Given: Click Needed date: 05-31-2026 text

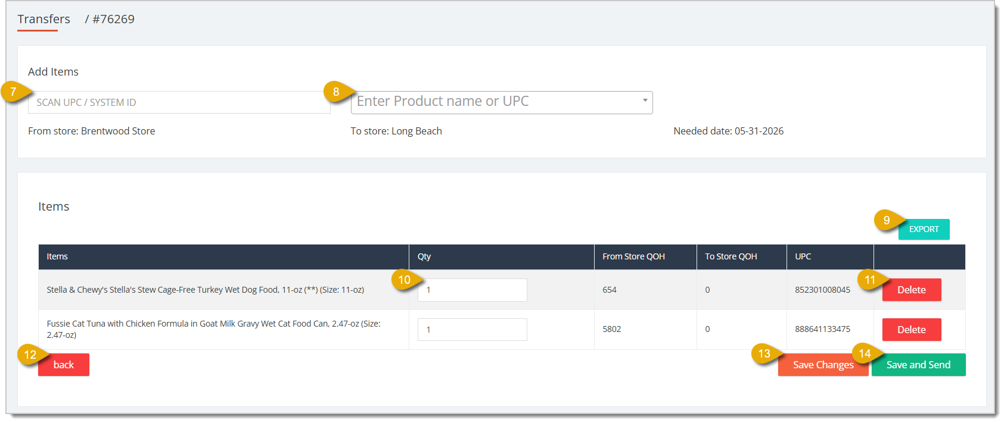Looking at the screenshot, I should pyautogui.click(x=728, y=131).
